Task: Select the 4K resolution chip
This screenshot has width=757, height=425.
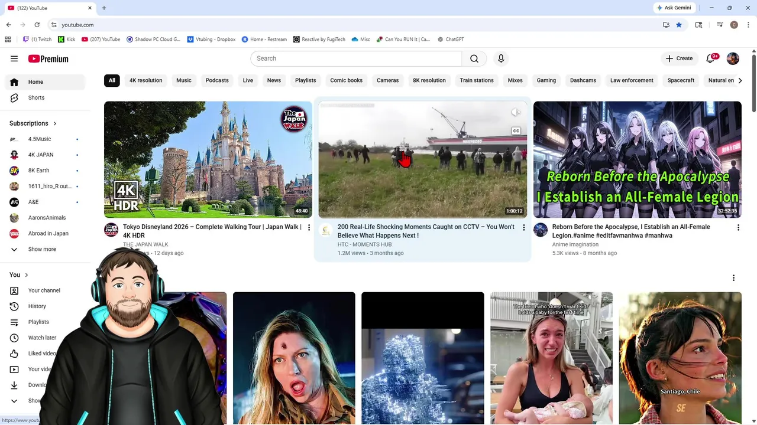Action: (x=145, y=80)
